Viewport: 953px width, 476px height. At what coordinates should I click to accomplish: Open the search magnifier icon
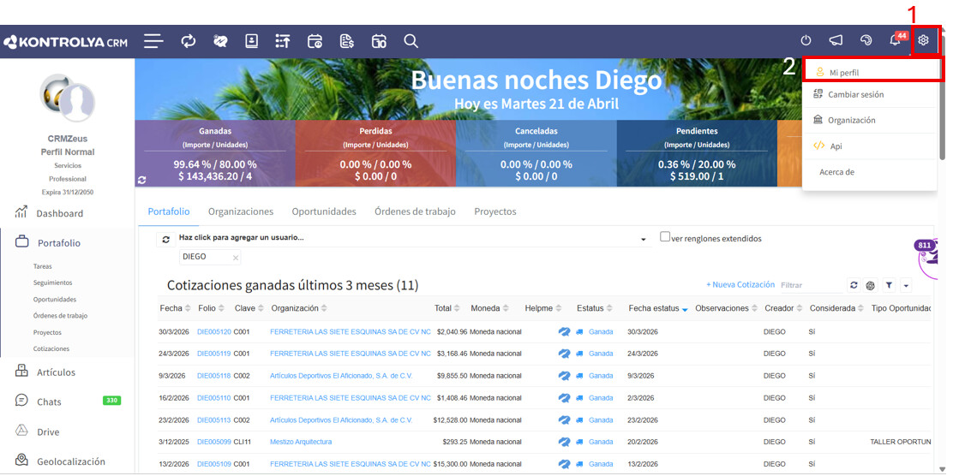[x=411, y=41]
